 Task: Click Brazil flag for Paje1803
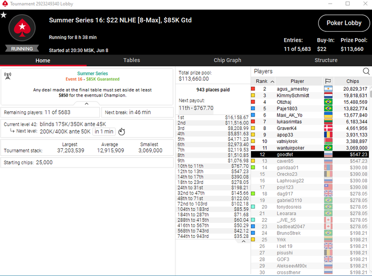pyautogui.click(x=328, y=109)
